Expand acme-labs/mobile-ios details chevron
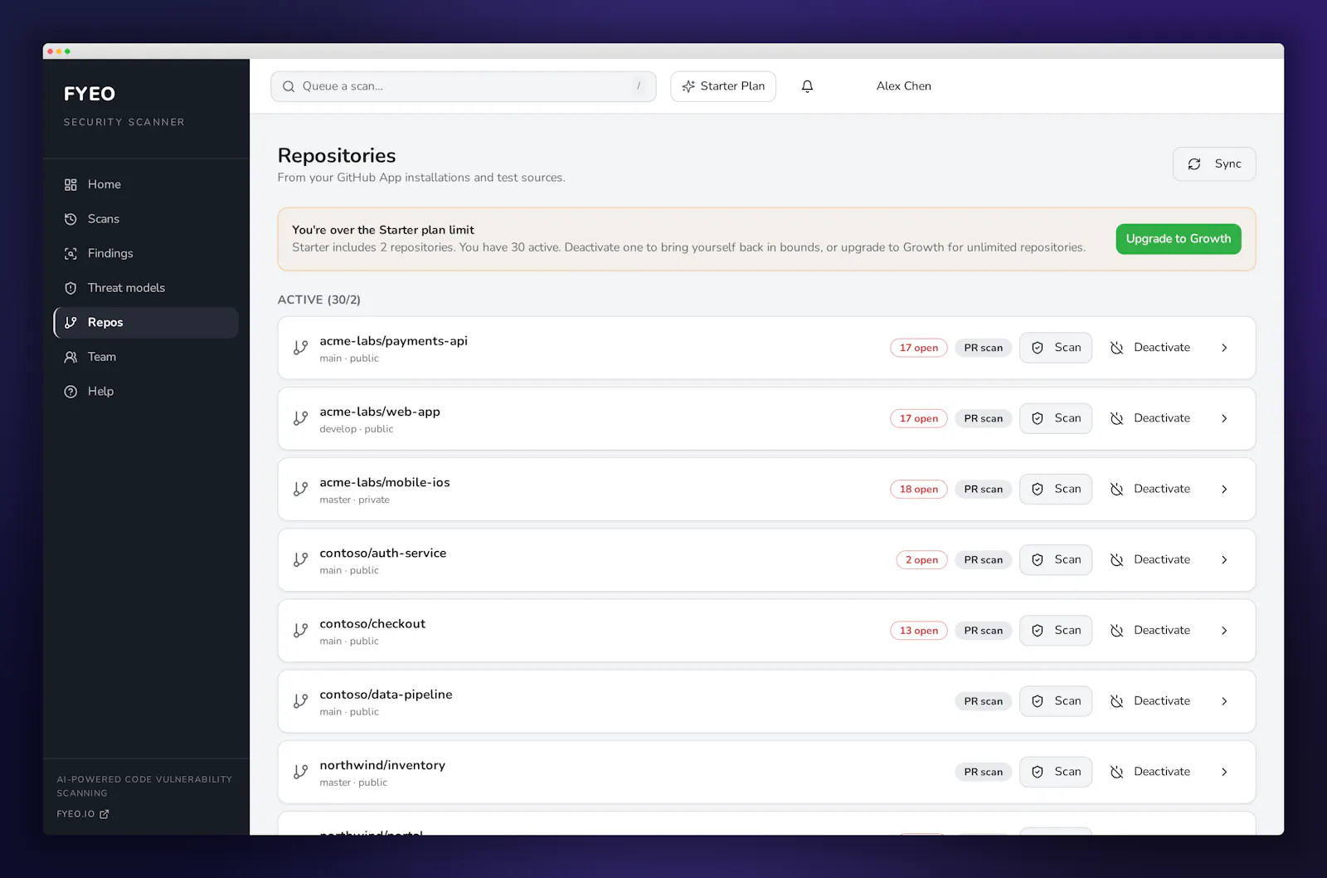This screenshot has height=878, width=1327. click(1224, 490)
